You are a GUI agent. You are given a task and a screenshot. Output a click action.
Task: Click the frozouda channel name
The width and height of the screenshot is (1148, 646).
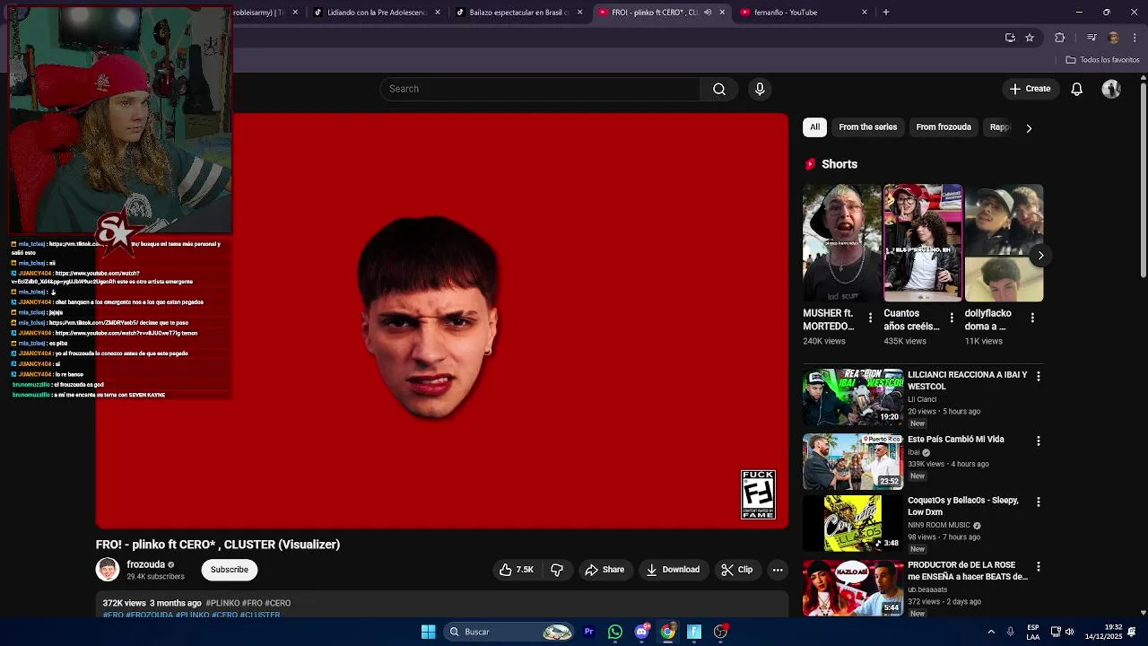tap(146, 564)
